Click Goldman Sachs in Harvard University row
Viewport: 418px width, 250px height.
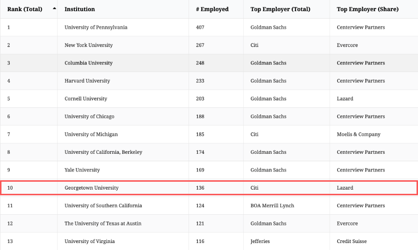268,81
